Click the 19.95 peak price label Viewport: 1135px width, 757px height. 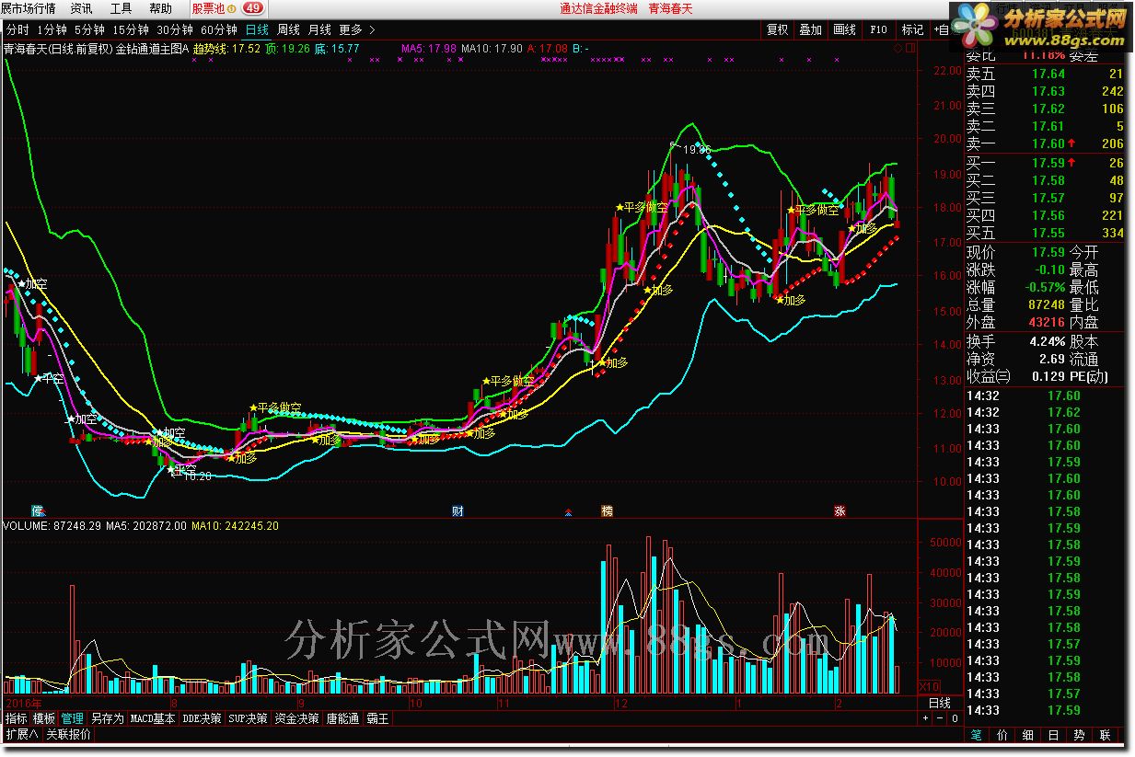pos(699,150)
